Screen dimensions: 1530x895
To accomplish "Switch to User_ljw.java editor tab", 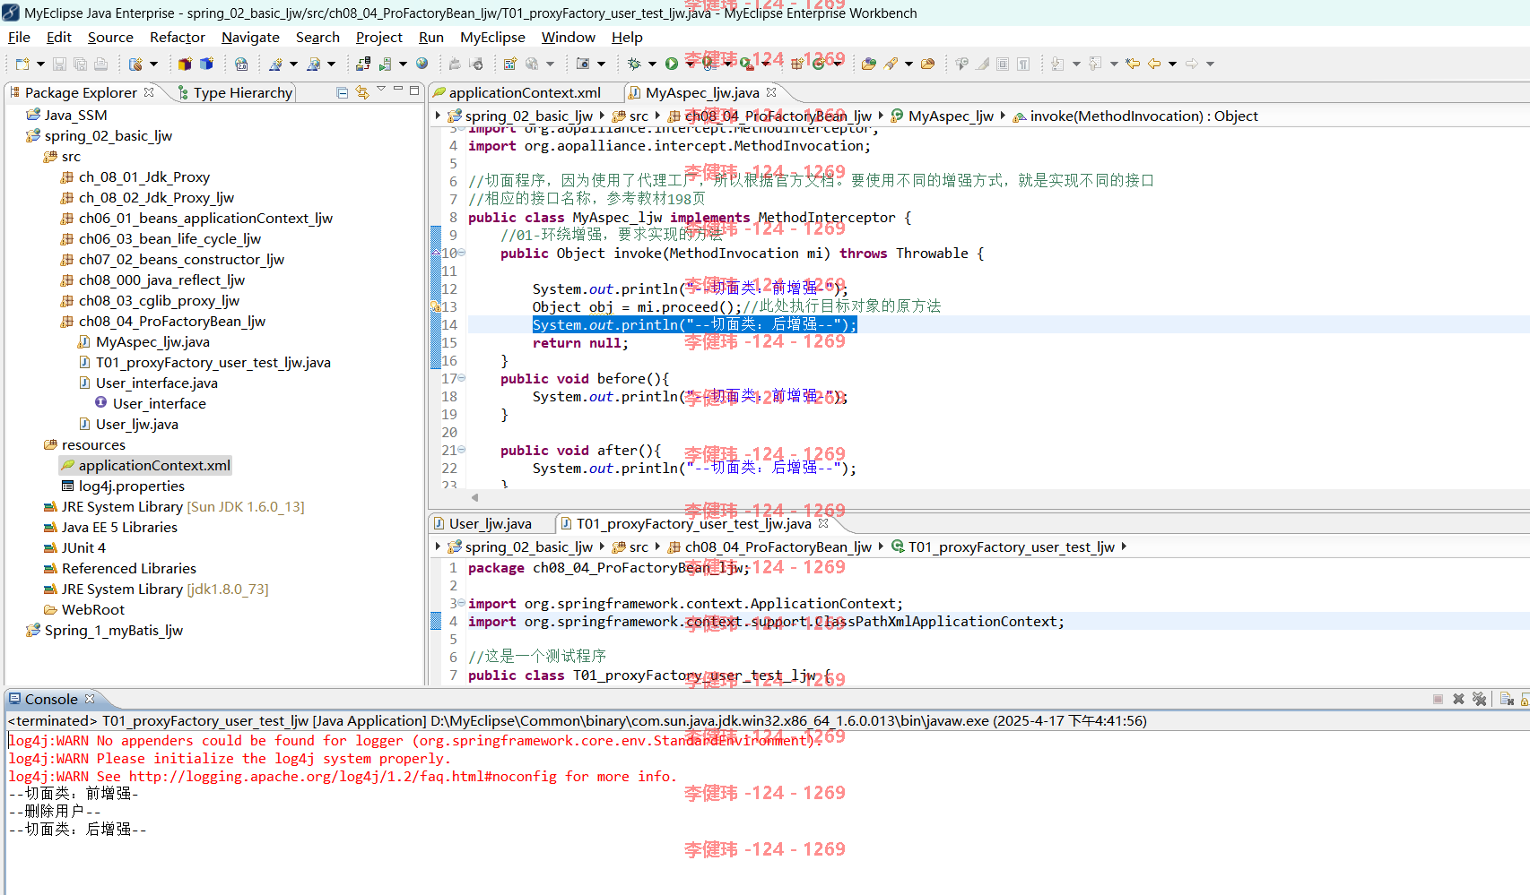I will [x=482, y=523].
